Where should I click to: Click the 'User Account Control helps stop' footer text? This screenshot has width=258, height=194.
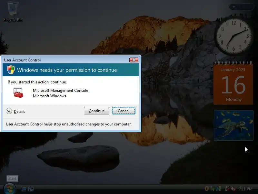pos(69,124)
